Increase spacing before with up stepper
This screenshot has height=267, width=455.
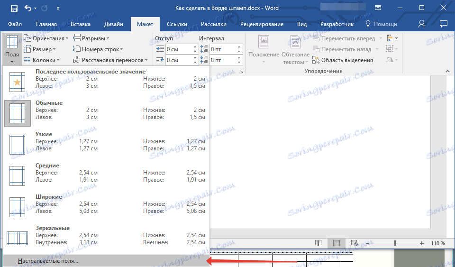(239, 47)
